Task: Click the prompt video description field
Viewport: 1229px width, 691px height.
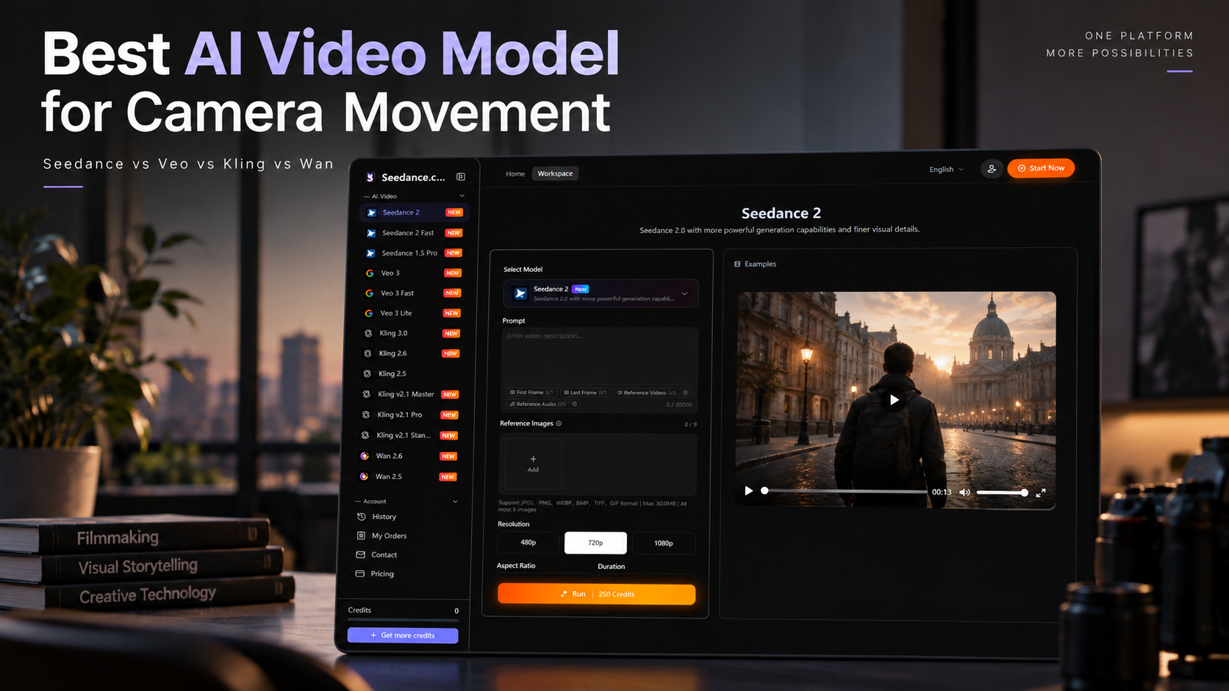Action: [x=601, y=357]
